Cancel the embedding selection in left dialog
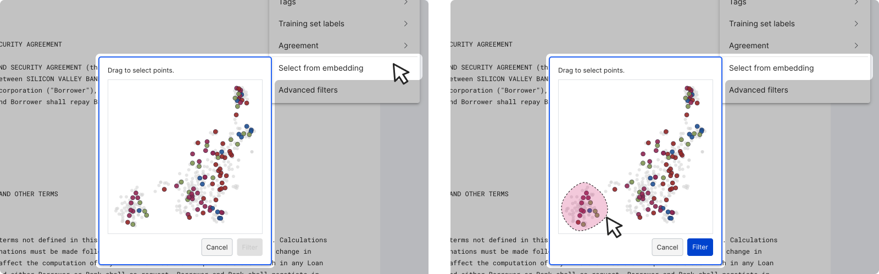879x274 pixels. (x=217, y=247)
